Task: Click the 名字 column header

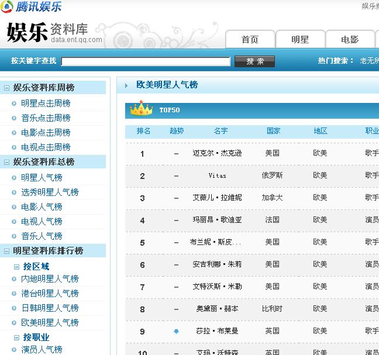Action: (x=220, y=131)
